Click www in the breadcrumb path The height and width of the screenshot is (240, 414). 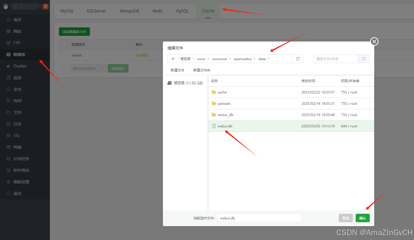pyautogui.click(x=201, y=59)
